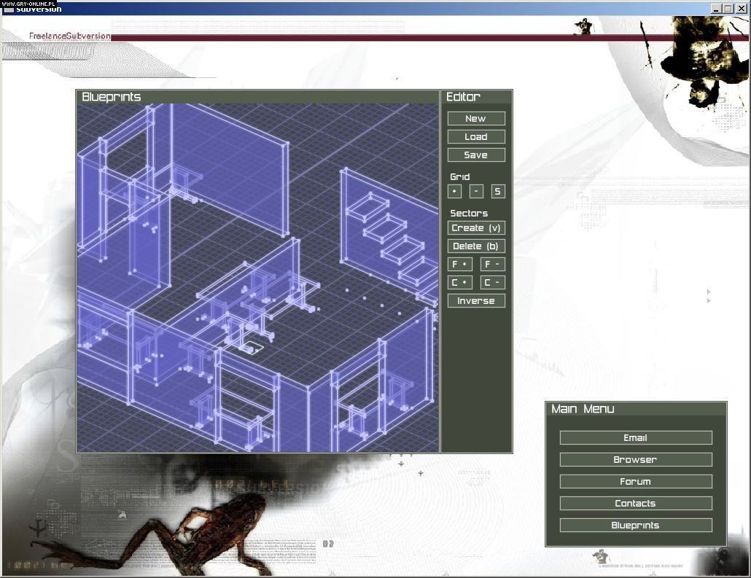Click the FreelanceSubversion header title
The image size is (751, 578).
tap(70, 36)
